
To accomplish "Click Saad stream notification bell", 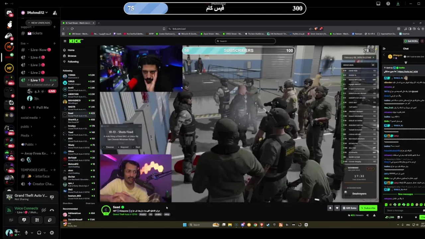I will pos(330,208).
